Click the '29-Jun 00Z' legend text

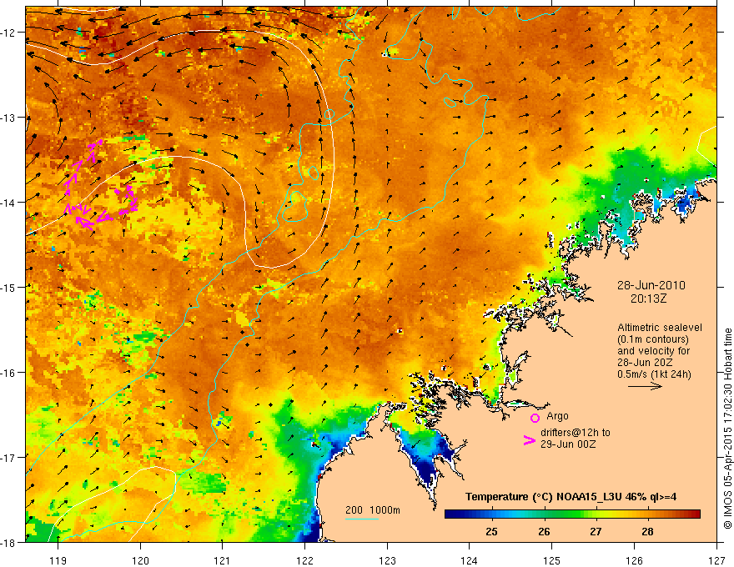pyautogui.click(x=568, y=444)
